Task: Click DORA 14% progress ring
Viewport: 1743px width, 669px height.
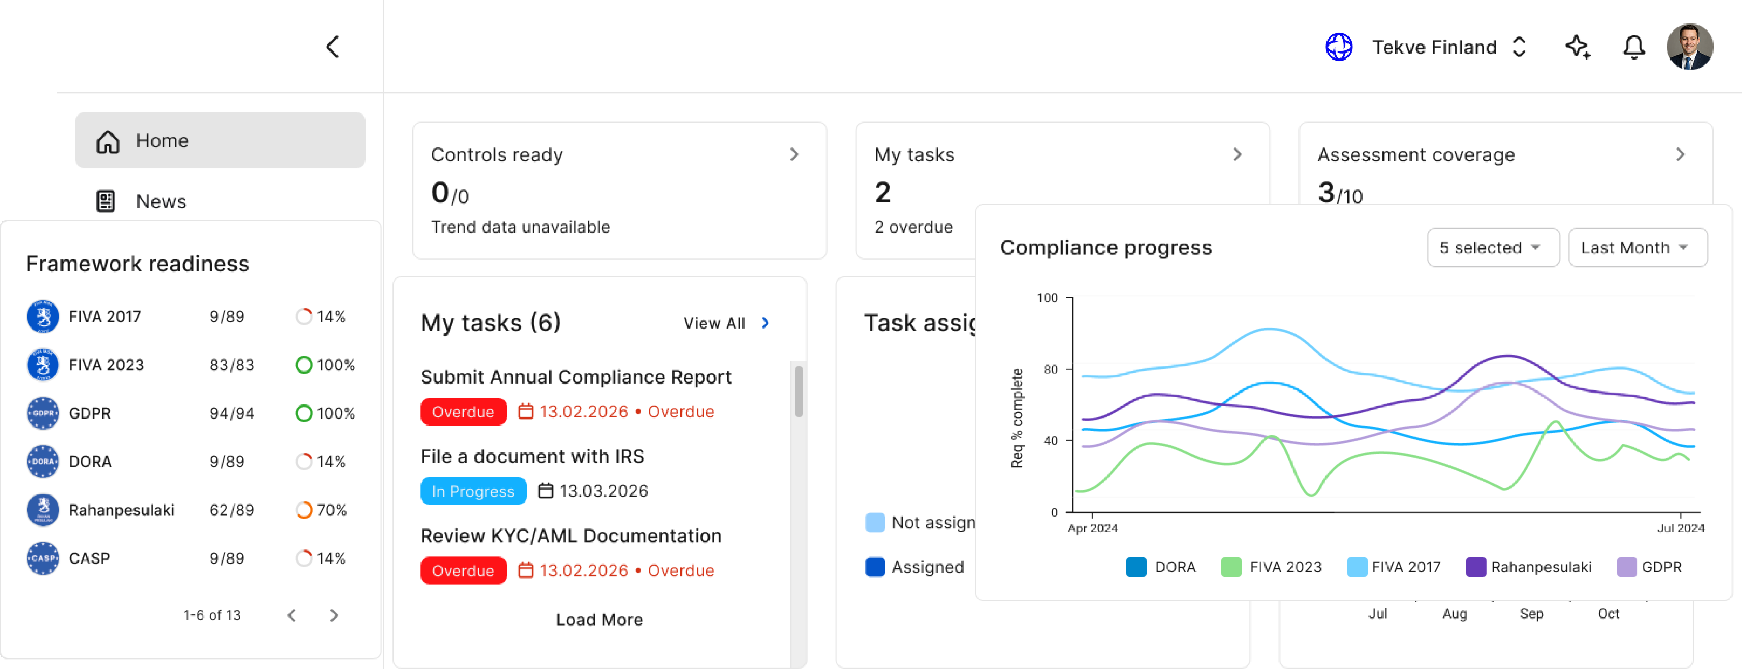Action: (304, 462)
